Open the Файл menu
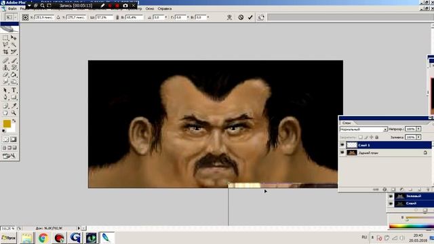The width and height of the screenshot is (434, 244). click(12, 9)
